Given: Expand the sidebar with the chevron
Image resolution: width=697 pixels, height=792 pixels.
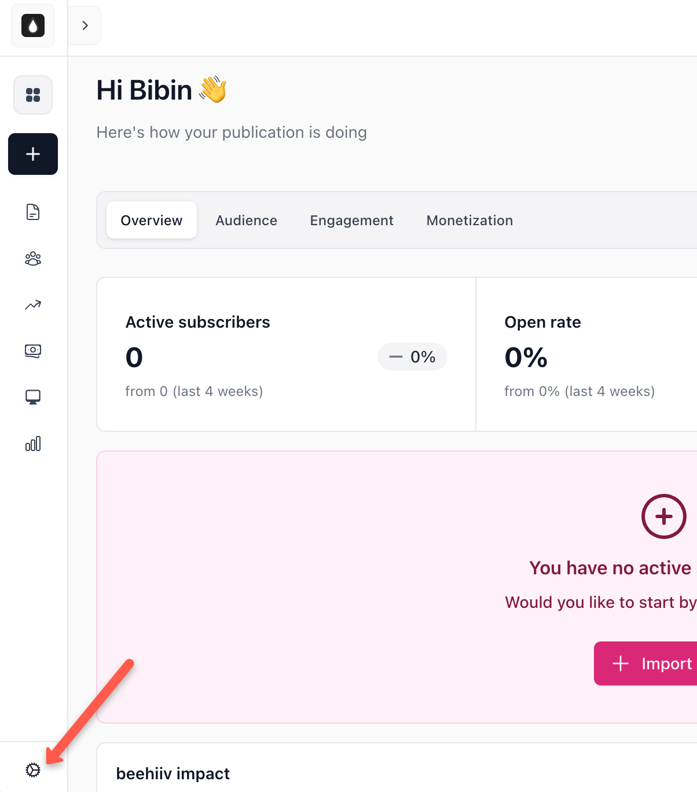Looking at the screenshot, I should (x=85, y=25).
